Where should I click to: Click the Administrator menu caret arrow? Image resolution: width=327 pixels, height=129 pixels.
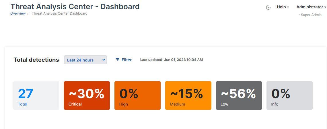click(325, 7)
